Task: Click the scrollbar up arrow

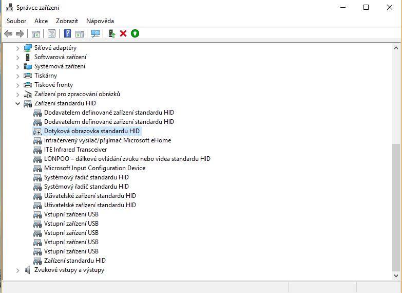Action: [x=396, y=48]
